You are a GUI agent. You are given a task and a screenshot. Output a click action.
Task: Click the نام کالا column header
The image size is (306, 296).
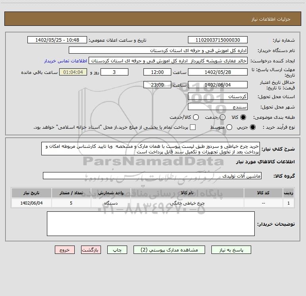coord(187,193)
